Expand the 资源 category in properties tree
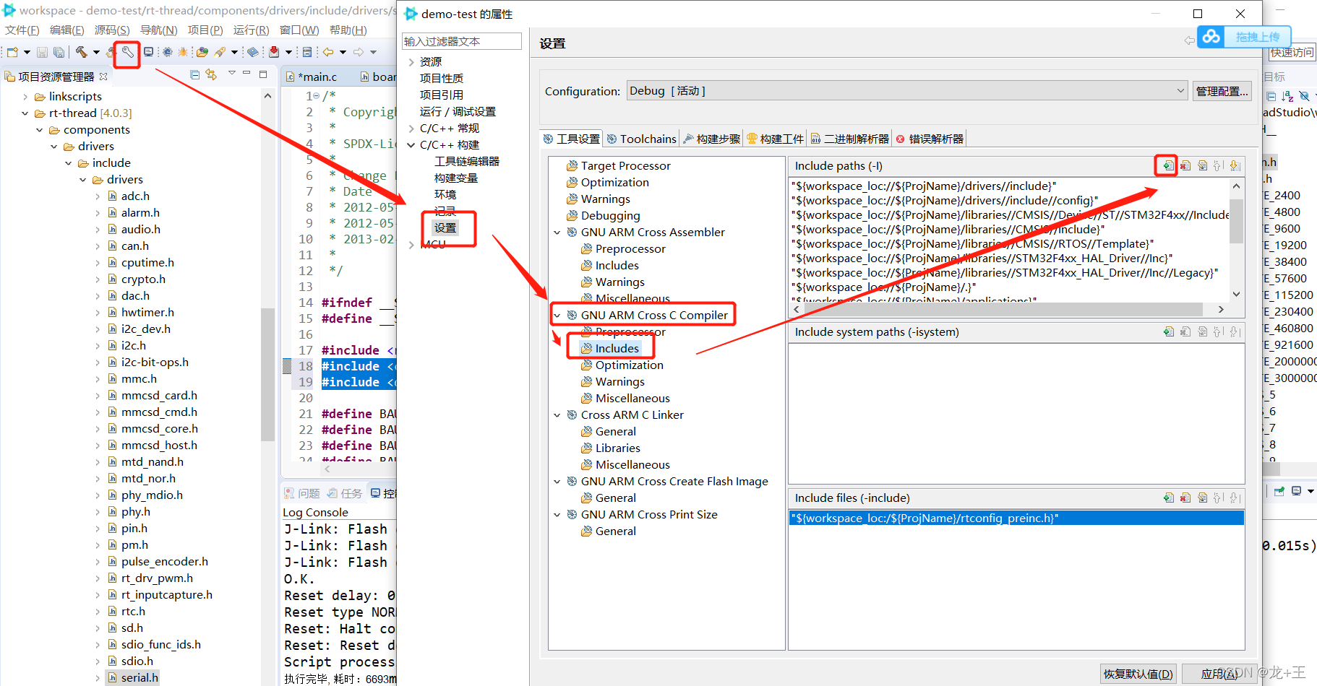This screenshot has height=686, width=1317. point(411,62)
